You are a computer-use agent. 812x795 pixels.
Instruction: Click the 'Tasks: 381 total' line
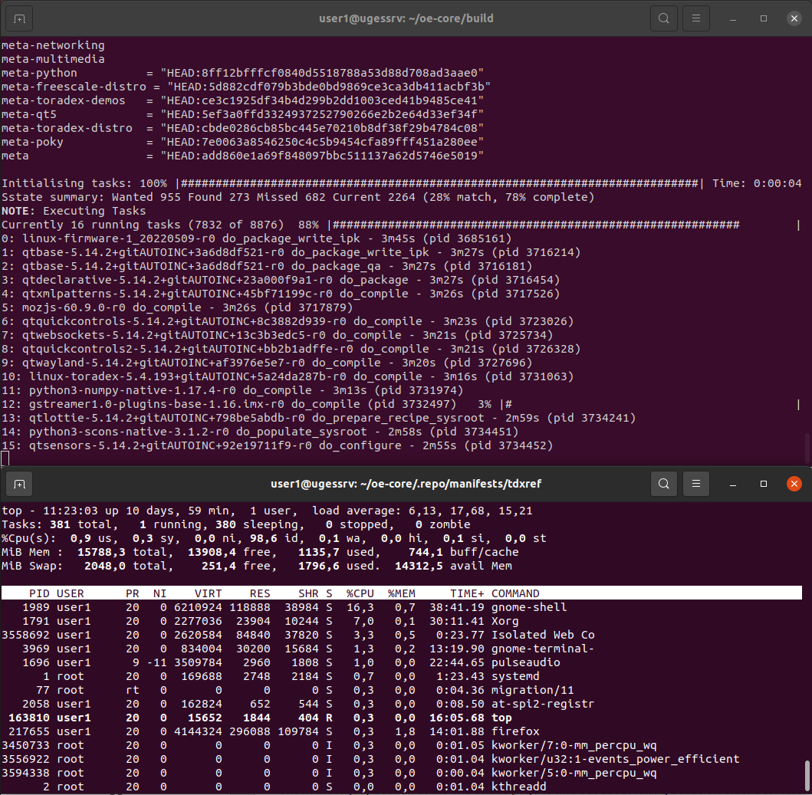(235, 524)
